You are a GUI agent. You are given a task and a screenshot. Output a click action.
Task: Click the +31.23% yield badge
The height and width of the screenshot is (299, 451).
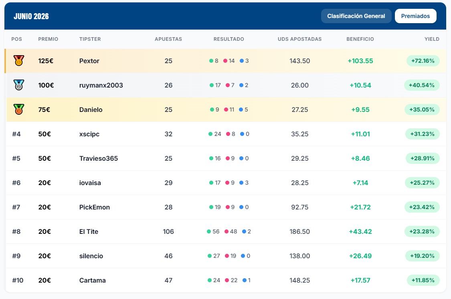[422, 134]
